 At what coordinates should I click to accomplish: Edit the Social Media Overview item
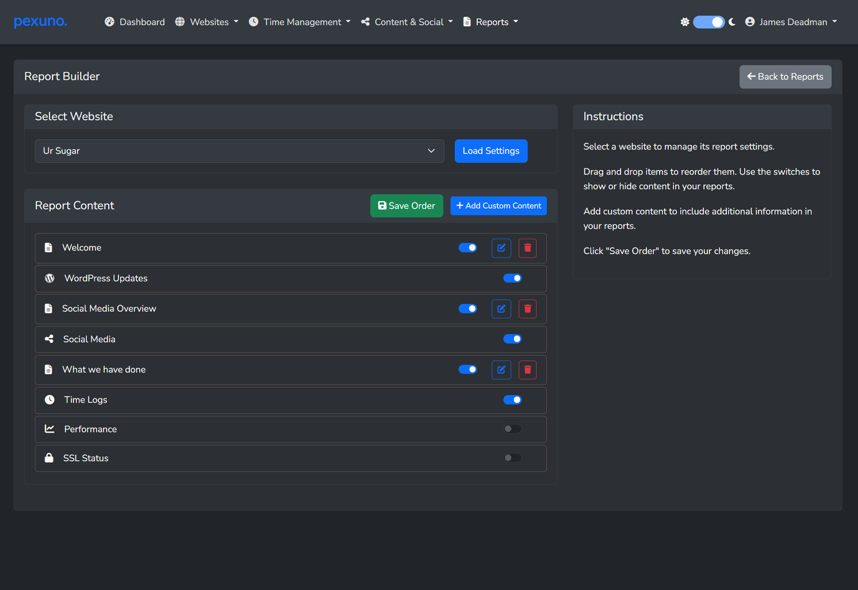pyautogui.click(x=501, y=309)
